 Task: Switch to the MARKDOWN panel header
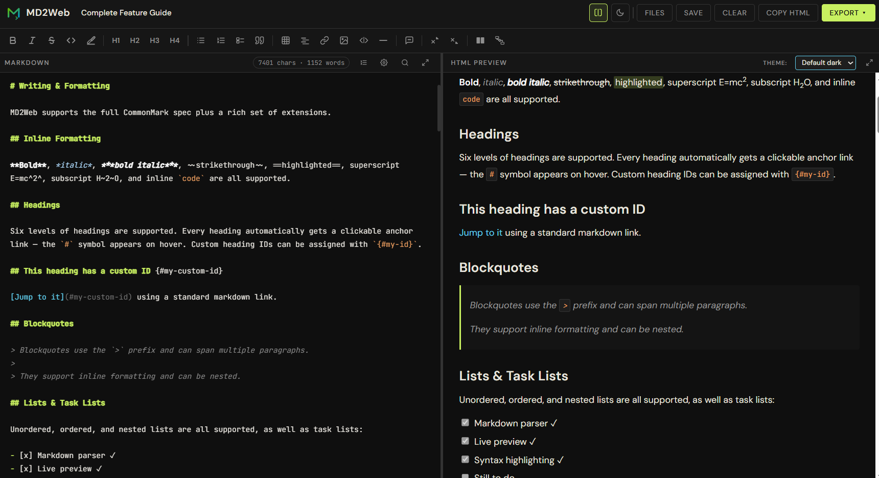[x=27, y=62]
